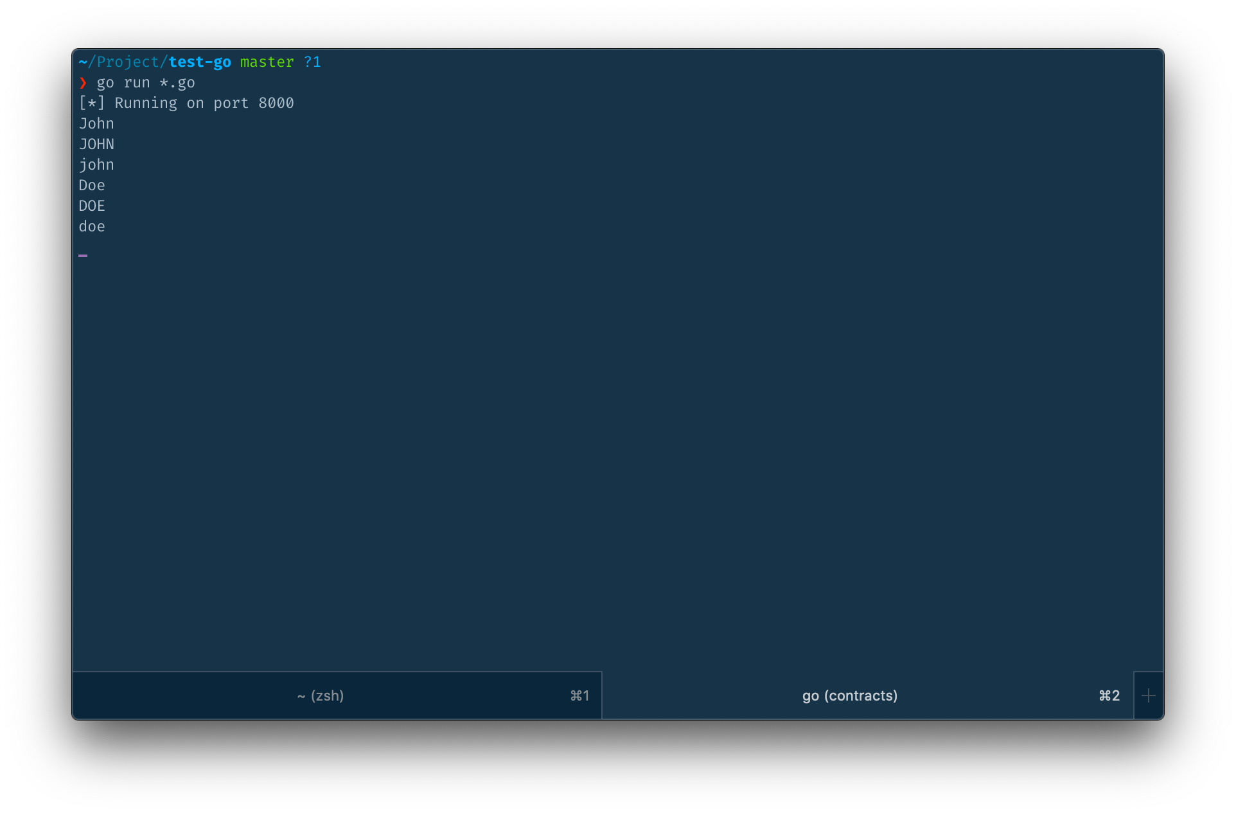This screenshot has height=815, width=1236.
Task: Click the lowercase 'doe' output line
Action: coord(92,226)
